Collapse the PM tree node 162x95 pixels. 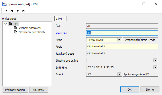(x=6, y=24)
